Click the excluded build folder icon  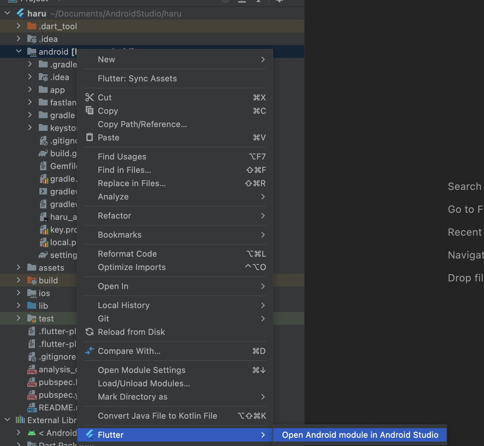32,280
